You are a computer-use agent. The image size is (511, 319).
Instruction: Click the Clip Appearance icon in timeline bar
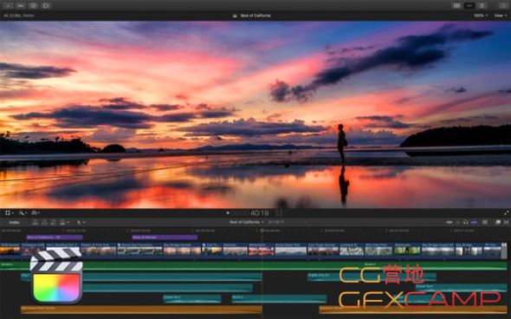(x=485, y=222)
